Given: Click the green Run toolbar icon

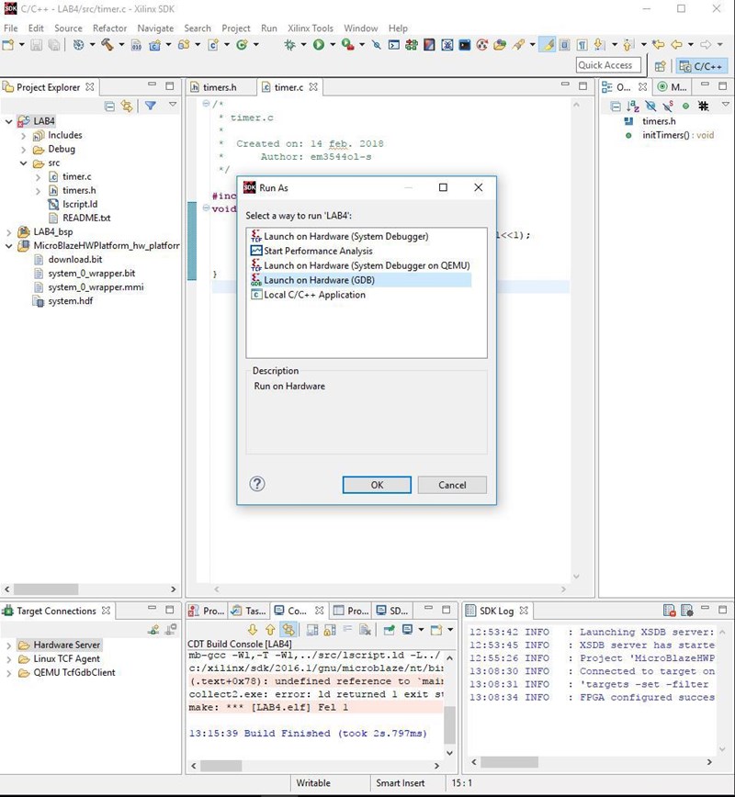Looking at the screenshot, I should pyautogui.click(x=319, y=44).
